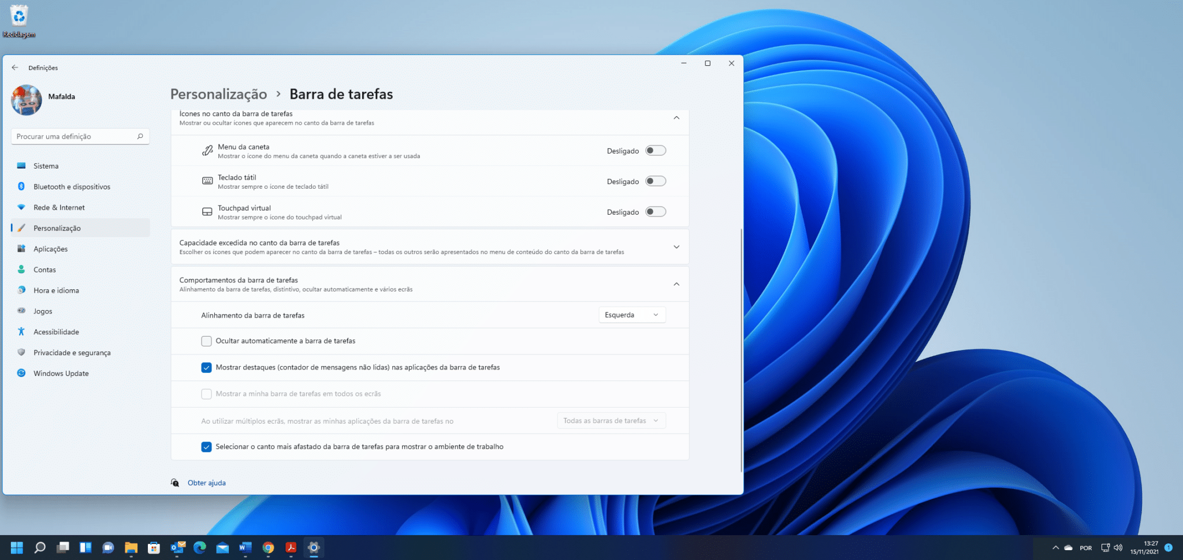Open Aplicações settings category

[x=80, y=249]
